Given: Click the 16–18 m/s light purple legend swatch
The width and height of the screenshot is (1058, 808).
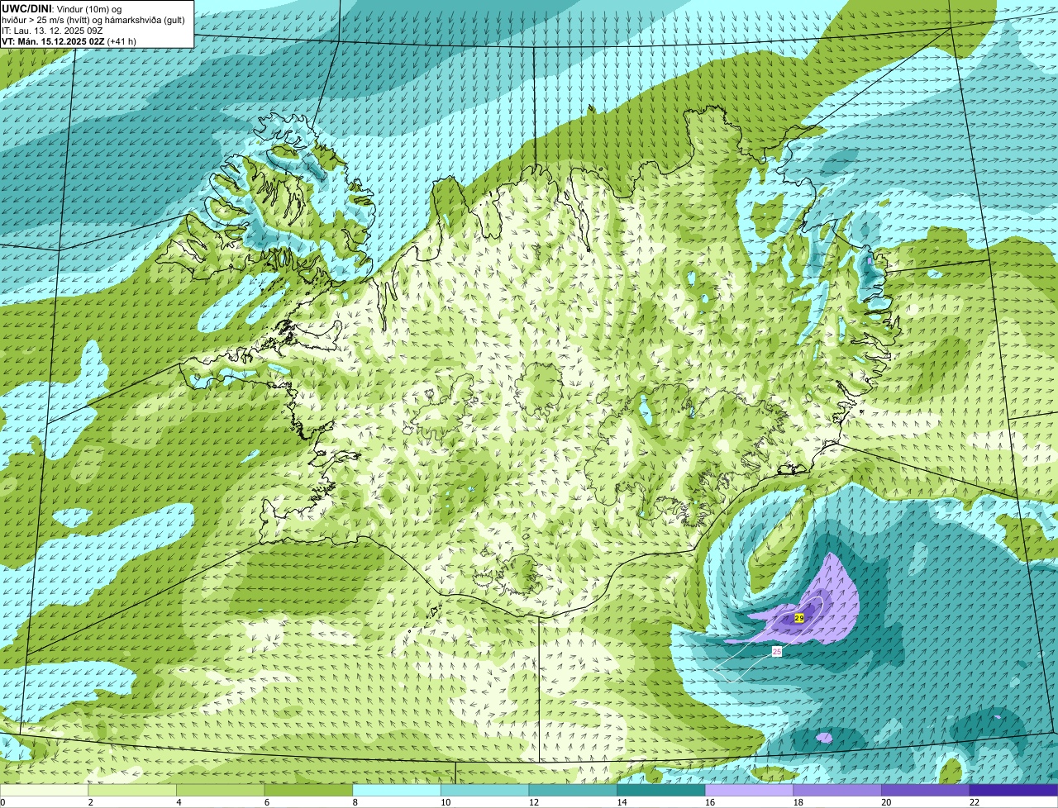Looking at the screenshot, I should click(749, 790).
